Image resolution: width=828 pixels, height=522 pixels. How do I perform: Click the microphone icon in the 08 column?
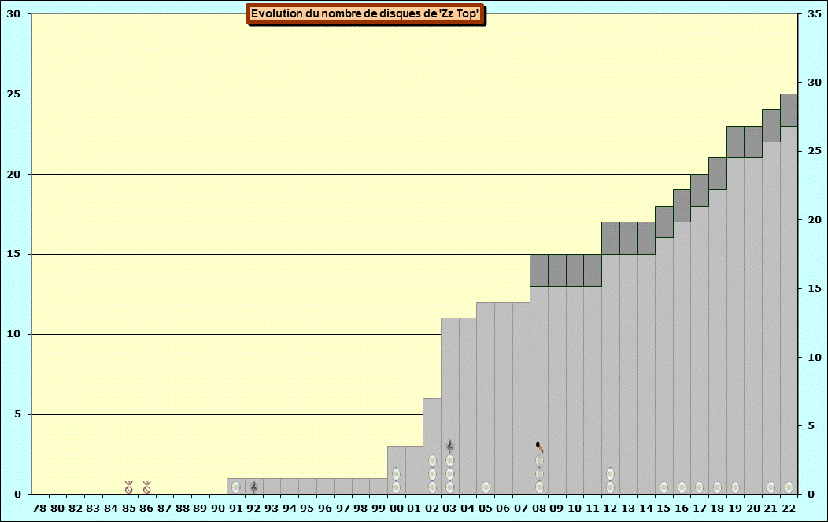539,447
